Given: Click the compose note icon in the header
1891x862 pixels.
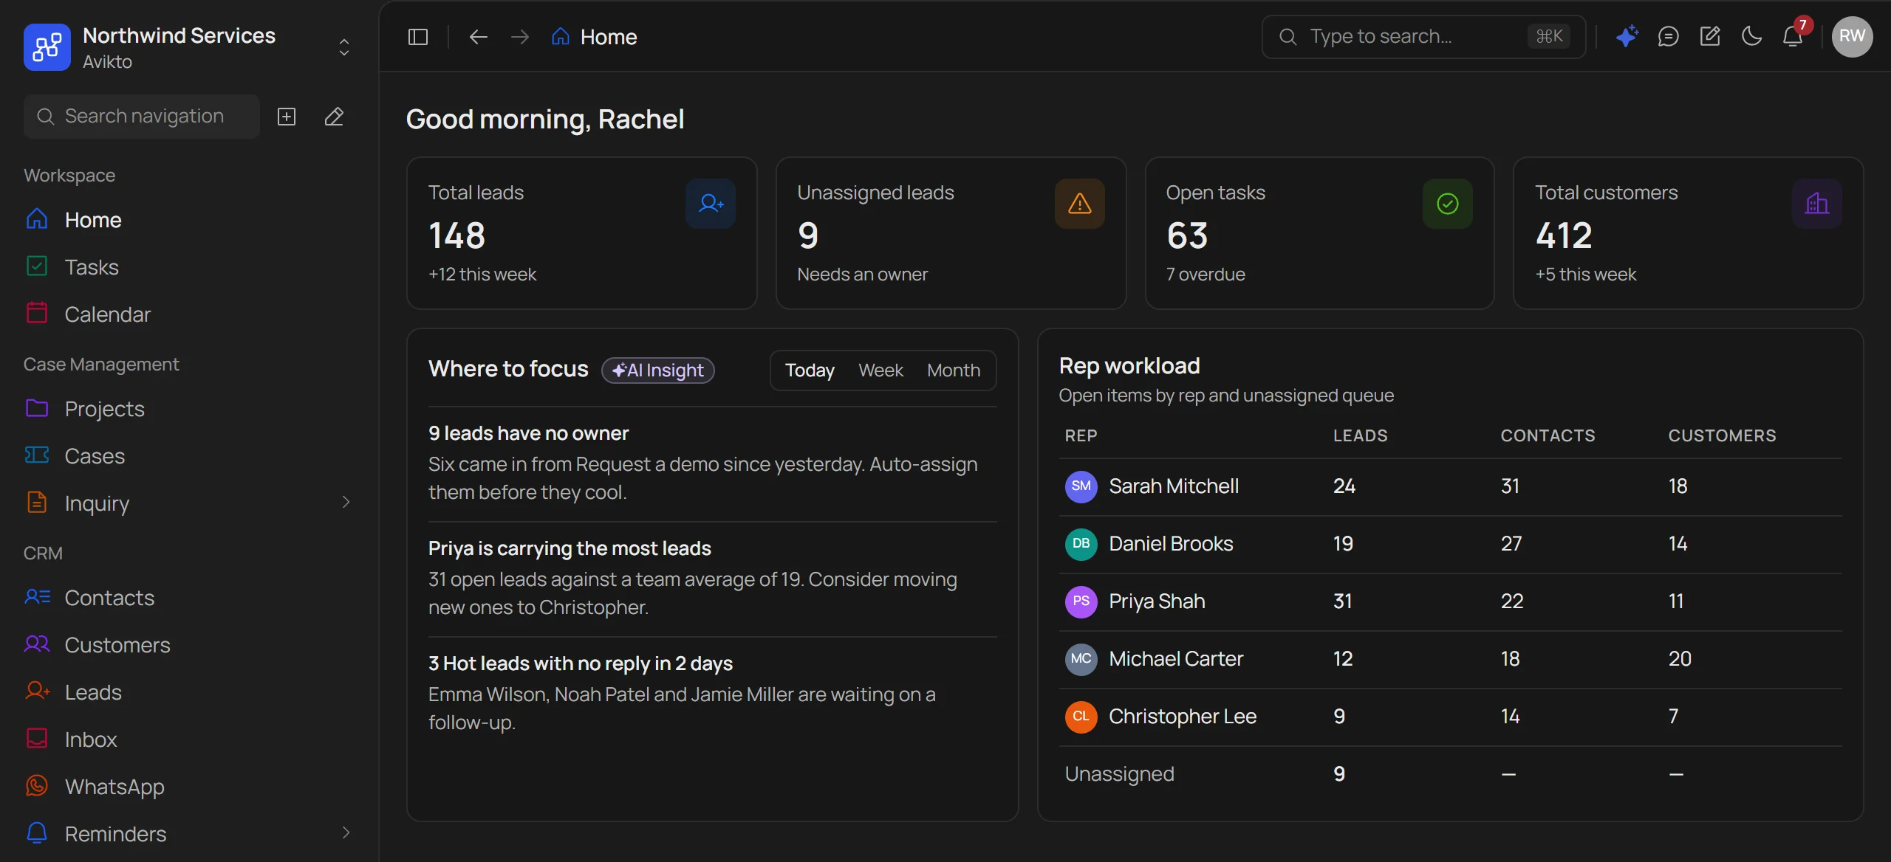Looking at the screenshot, I should click(1710, 36).
